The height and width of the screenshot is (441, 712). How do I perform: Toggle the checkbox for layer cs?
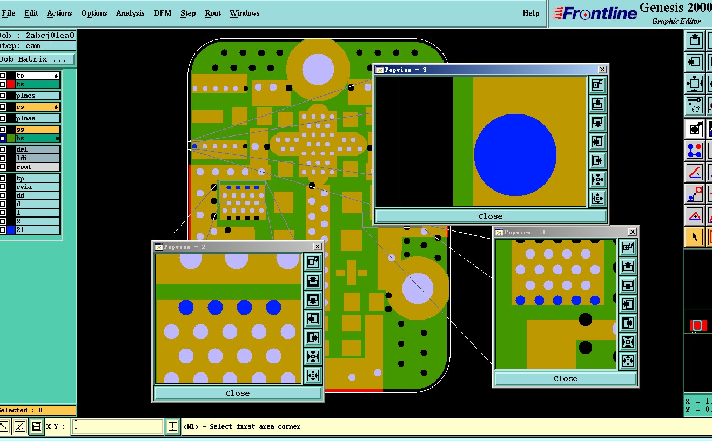coord(3,107)
